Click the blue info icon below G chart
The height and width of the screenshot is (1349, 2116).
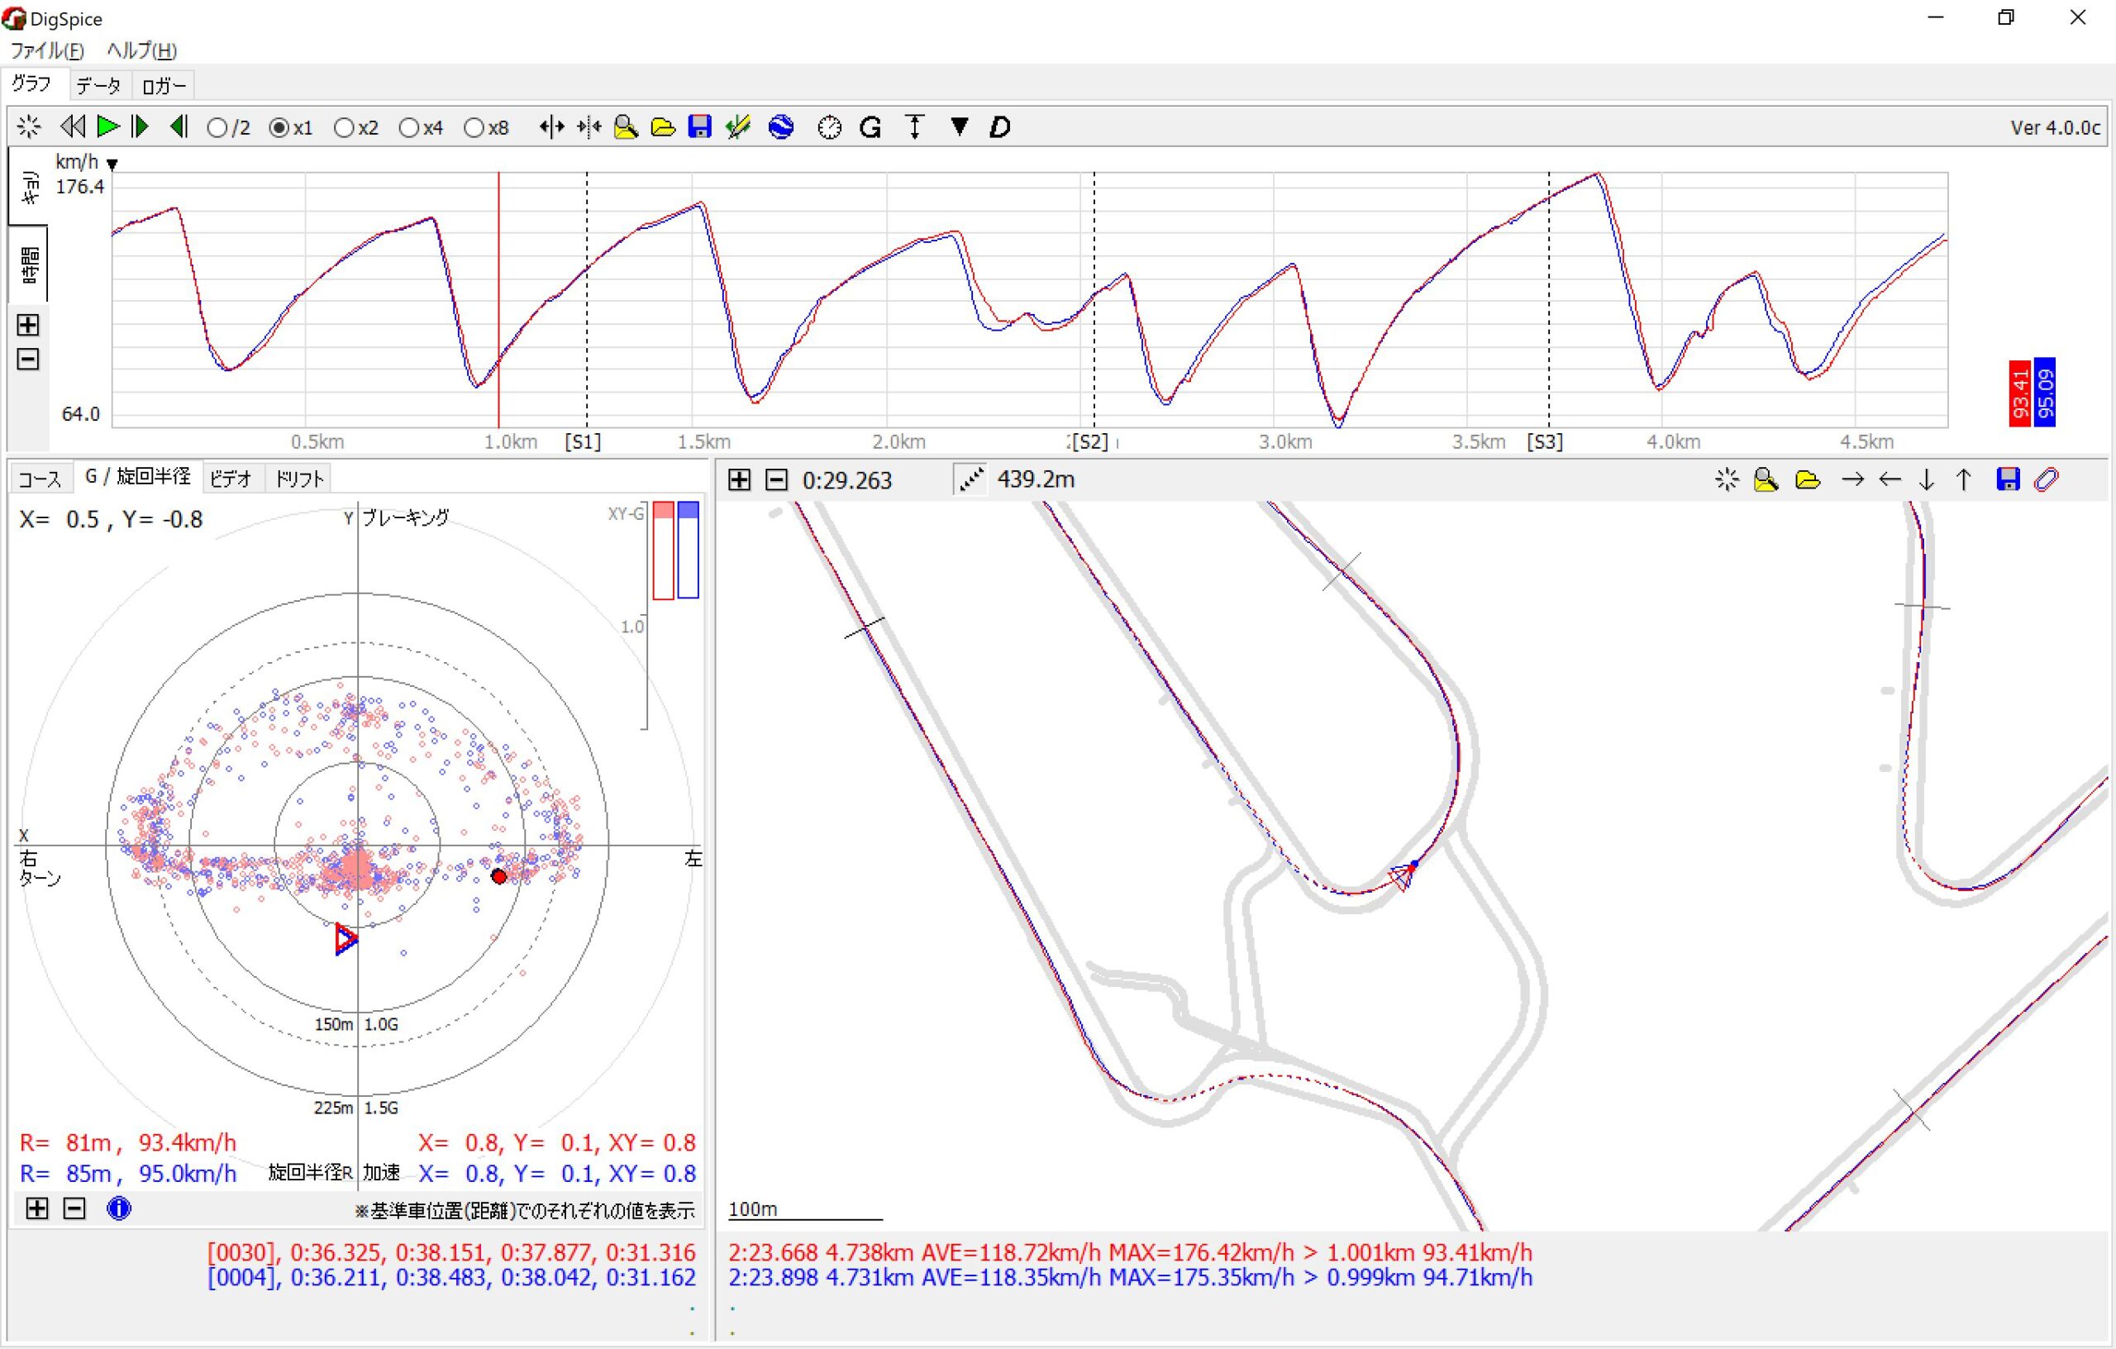pyautogui.click(x=119, y=1208)
